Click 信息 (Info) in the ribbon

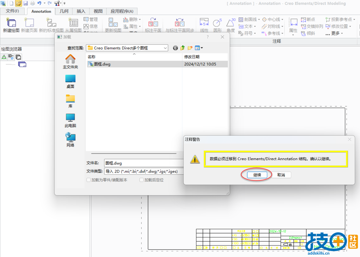click(x=91, y=26)
